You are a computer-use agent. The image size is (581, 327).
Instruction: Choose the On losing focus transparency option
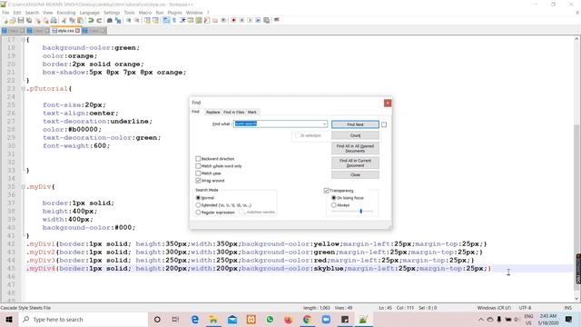333,198
